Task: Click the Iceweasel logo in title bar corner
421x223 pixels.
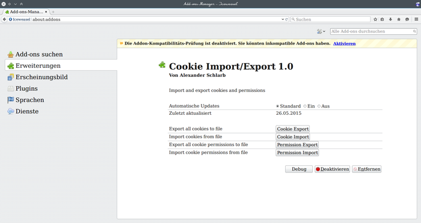Action: click(418, 4)
